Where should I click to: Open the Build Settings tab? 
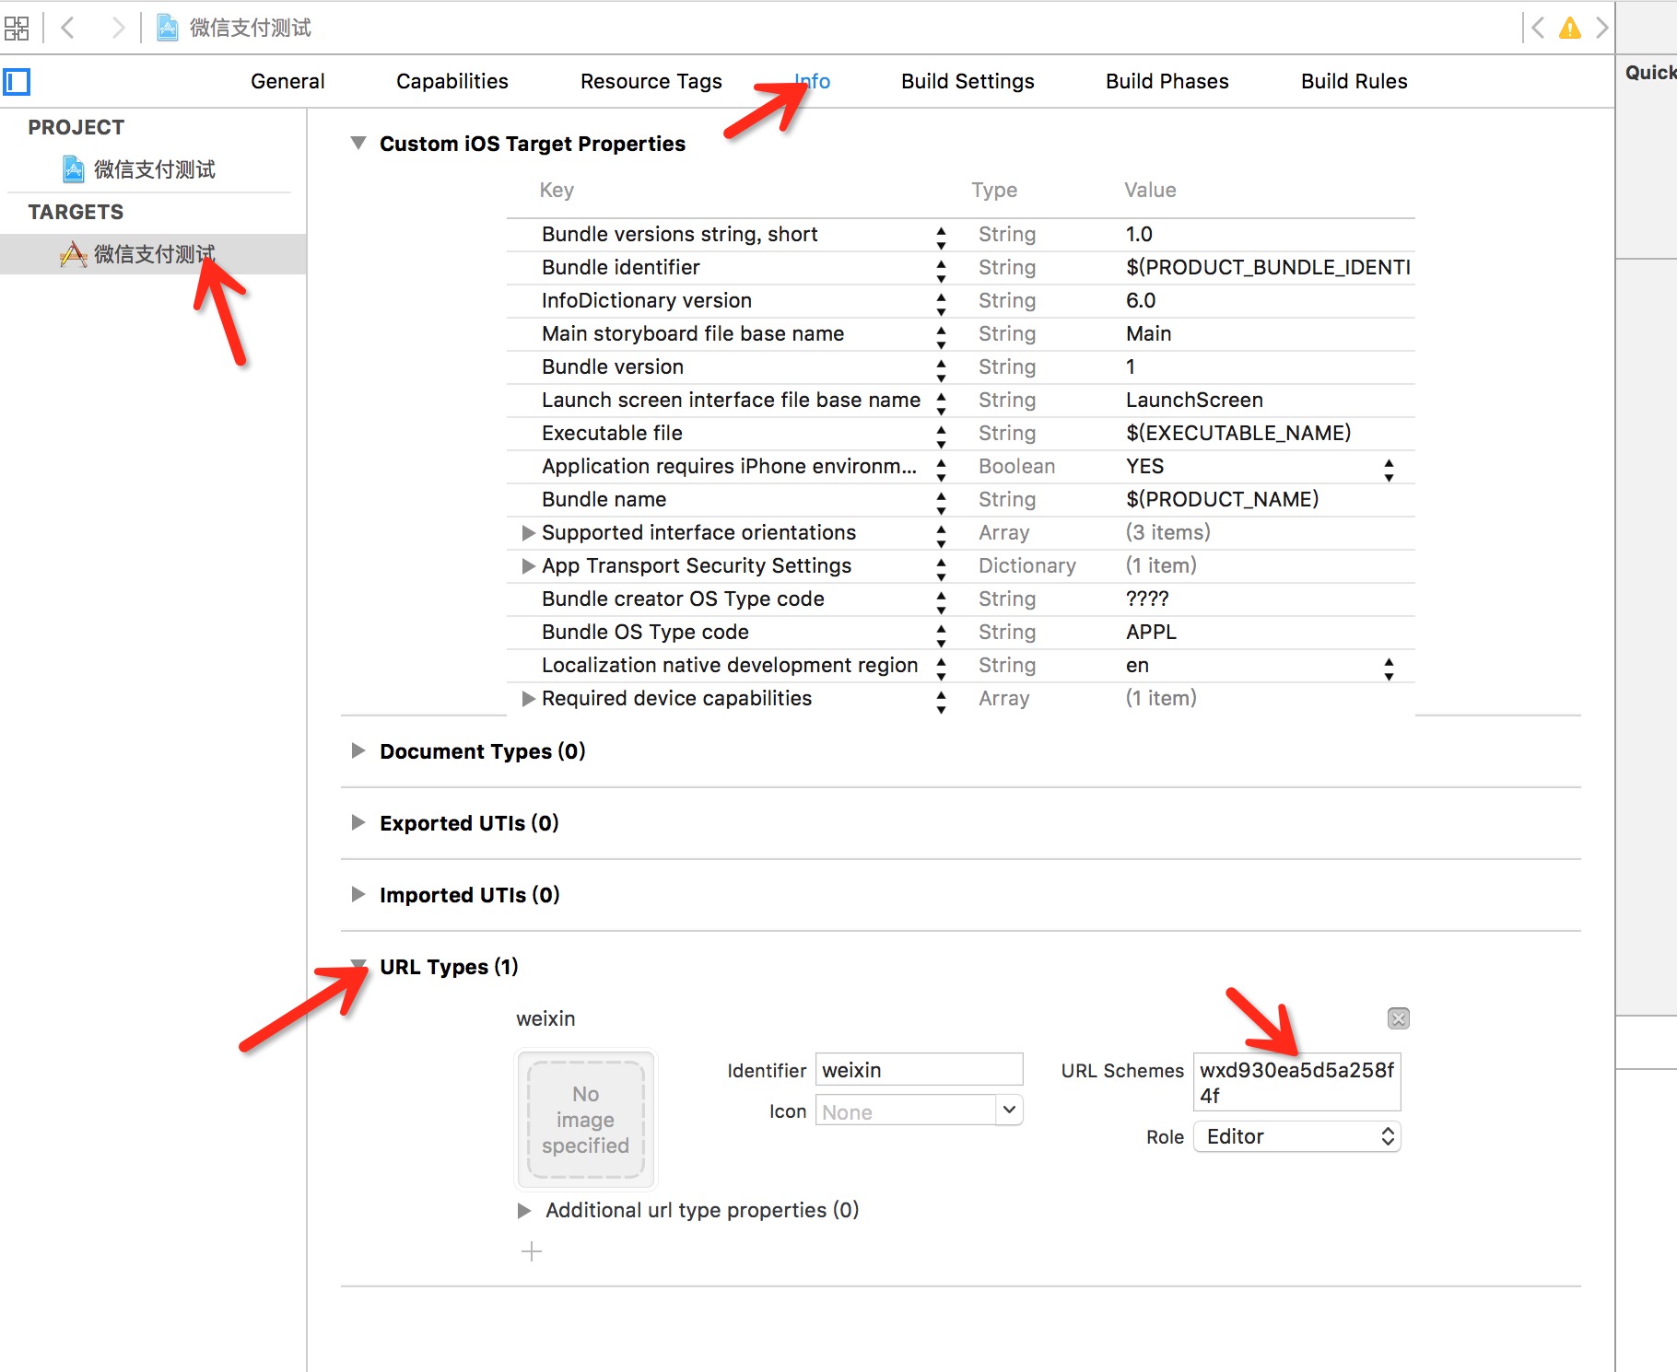click(967, 81)
